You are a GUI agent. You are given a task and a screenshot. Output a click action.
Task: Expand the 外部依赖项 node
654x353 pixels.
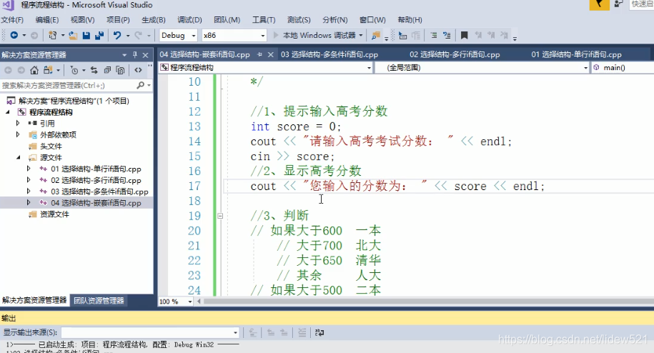(18, 134)
